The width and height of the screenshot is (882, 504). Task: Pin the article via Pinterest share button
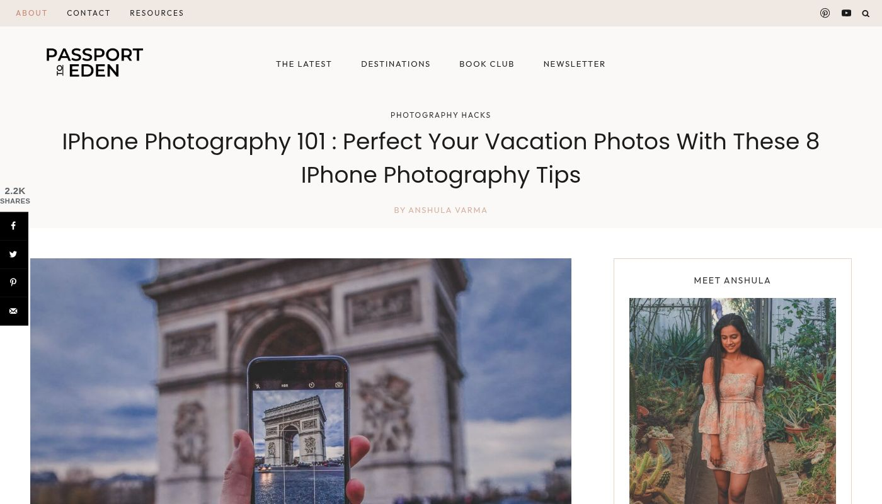13,282
